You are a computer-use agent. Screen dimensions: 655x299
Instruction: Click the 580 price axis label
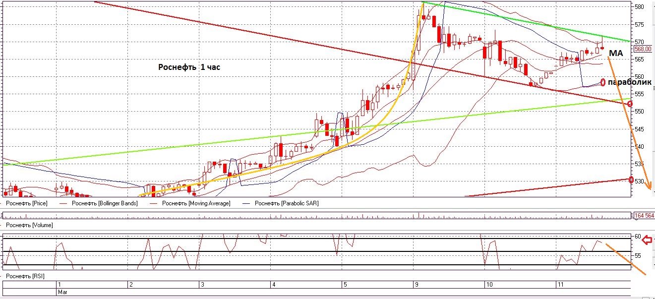pyautogui.click(x=639, y=7)
